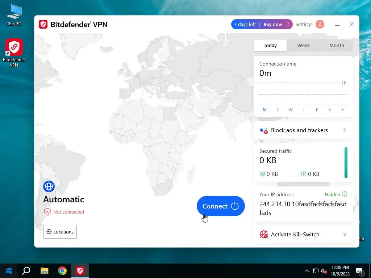371x278 pixels.
Task: Open taskbar search magnifier
Action: (x=26, y=271)
